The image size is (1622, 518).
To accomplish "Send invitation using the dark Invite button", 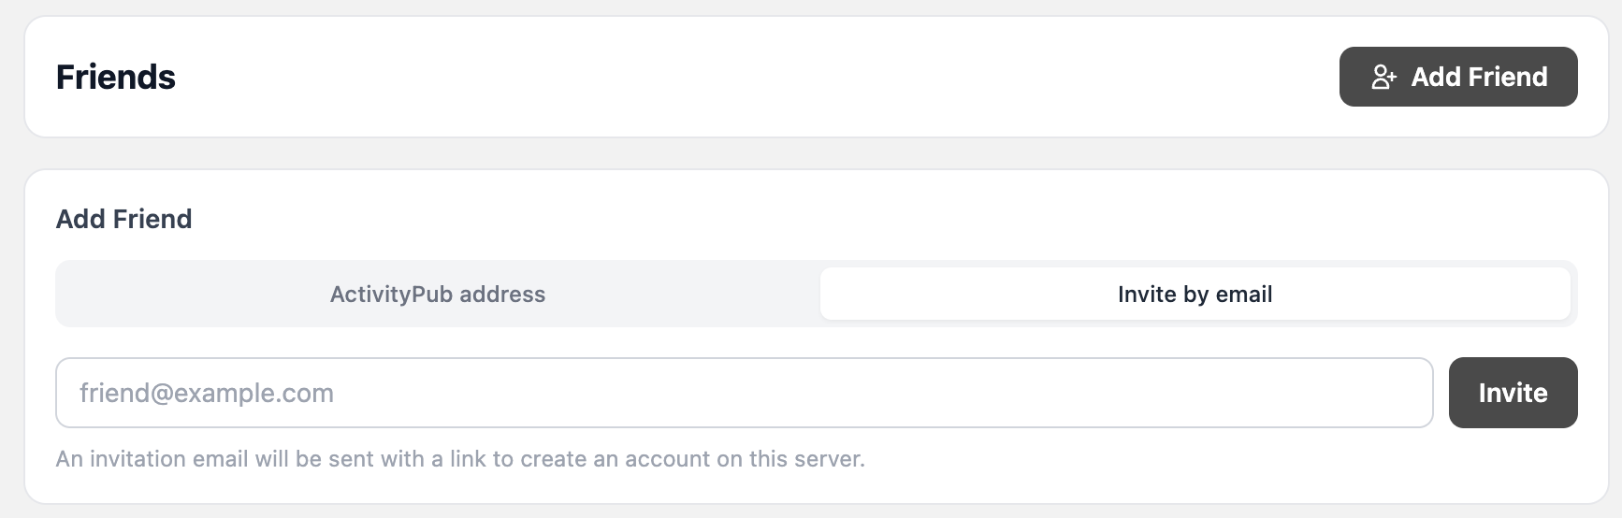I will point(1513,393).
